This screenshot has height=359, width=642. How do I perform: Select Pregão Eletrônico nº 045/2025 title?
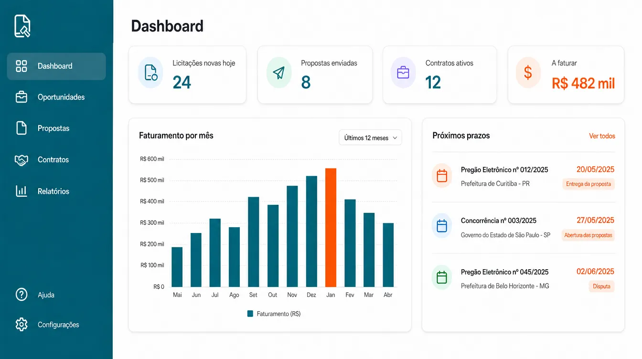[x=504, y=272]
